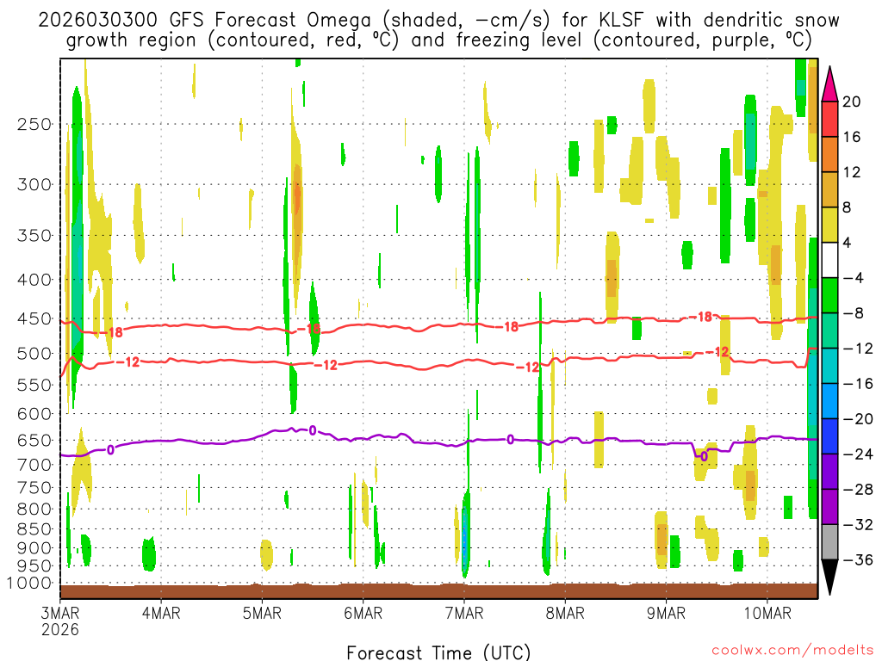
Task: Click the color bar value label 20
Action: [x=852, y=102]
